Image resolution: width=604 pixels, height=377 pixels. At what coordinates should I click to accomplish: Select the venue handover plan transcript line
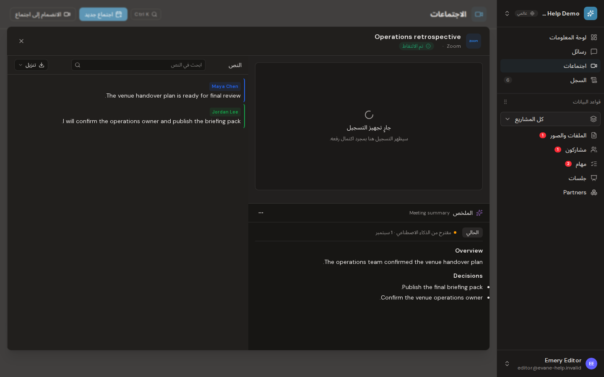[173, 96]
